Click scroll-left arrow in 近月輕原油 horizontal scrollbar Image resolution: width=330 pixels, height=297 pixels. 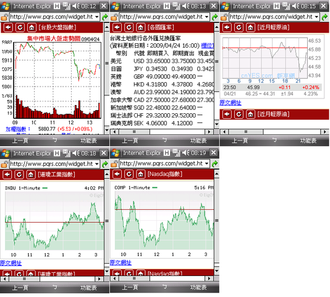point(224,132)
